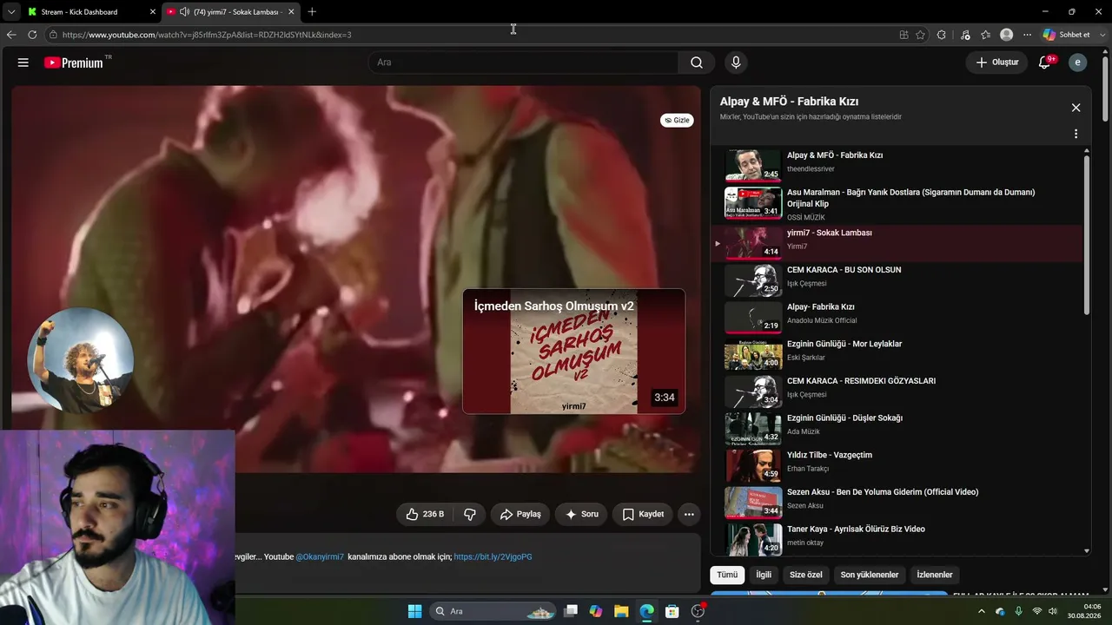
Task: Click the Paylaş share button
Action: pyautogui.click(x=520, y=514)
